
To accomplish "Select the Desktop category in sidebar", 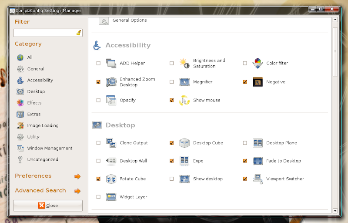I will click(x=31, y=91).
